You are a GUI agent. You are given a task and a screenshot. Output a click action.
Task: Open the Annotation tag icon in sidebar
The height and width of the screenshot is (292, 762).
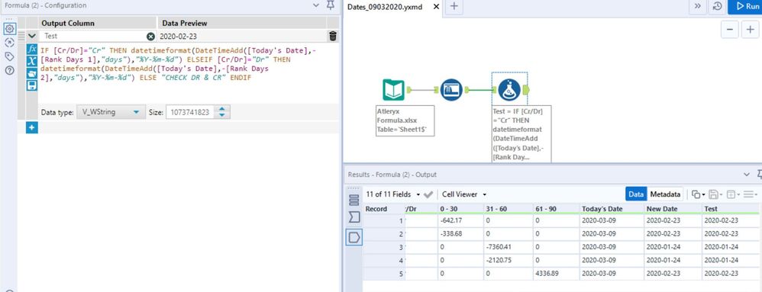pyautogui.click(x=9, y=56)
